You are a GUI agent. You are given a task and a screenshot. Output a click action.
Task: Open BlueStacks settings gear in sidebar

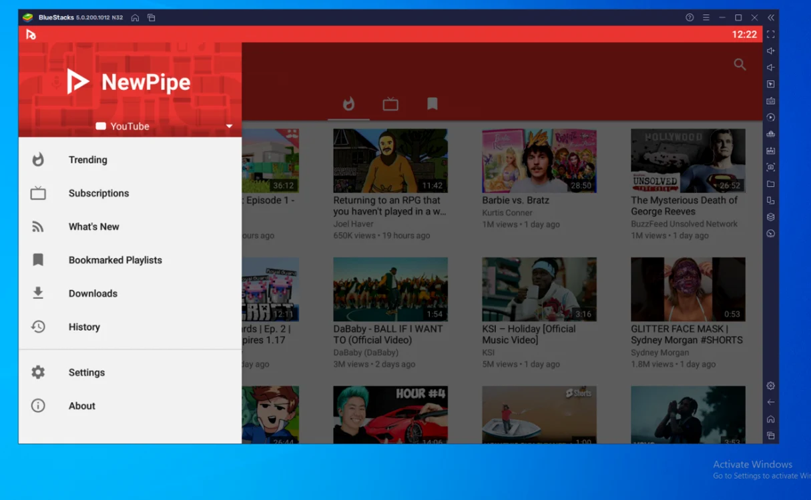point(771,385)
